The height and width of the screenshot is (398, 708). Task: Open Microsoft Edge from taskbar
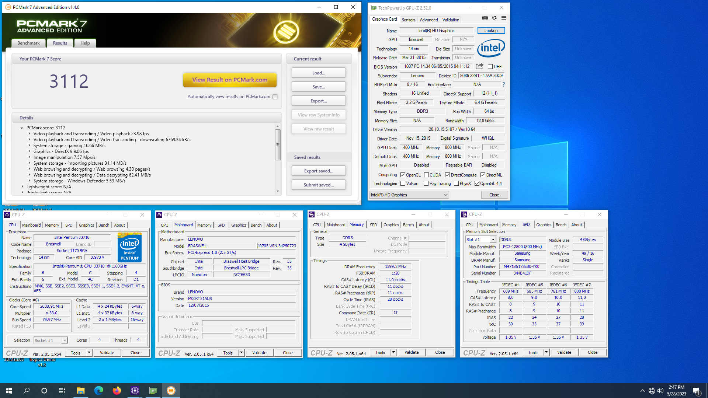click(98, 391)
